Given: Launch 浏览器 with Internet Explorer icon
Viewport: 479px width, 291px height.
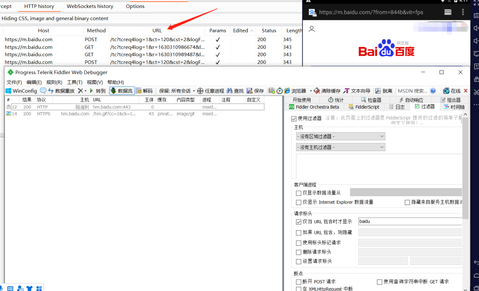Looking at the screenshot, I should (x=295, y=91).
